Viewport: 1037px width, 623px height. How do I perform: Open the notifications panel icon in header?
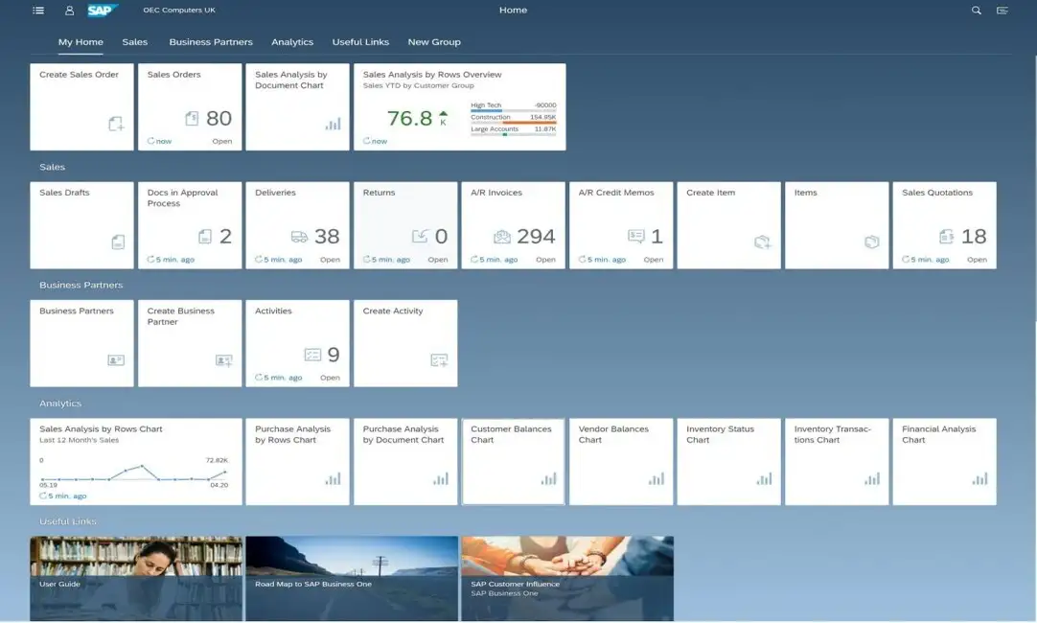coord(1002,11)
